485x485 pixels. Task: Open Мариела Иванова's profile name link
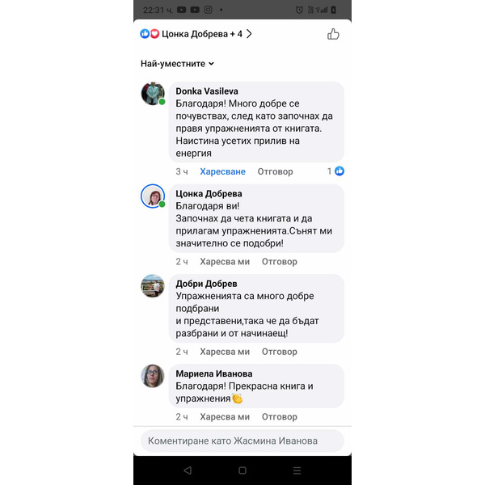[x=214, y=373]
